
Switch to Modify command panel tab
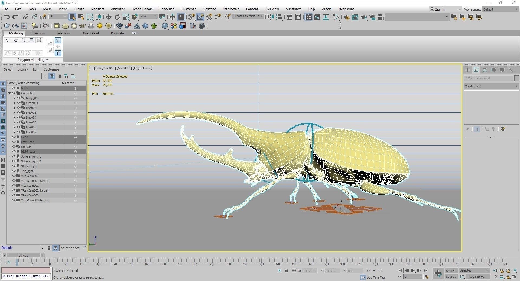coord(476,70)
